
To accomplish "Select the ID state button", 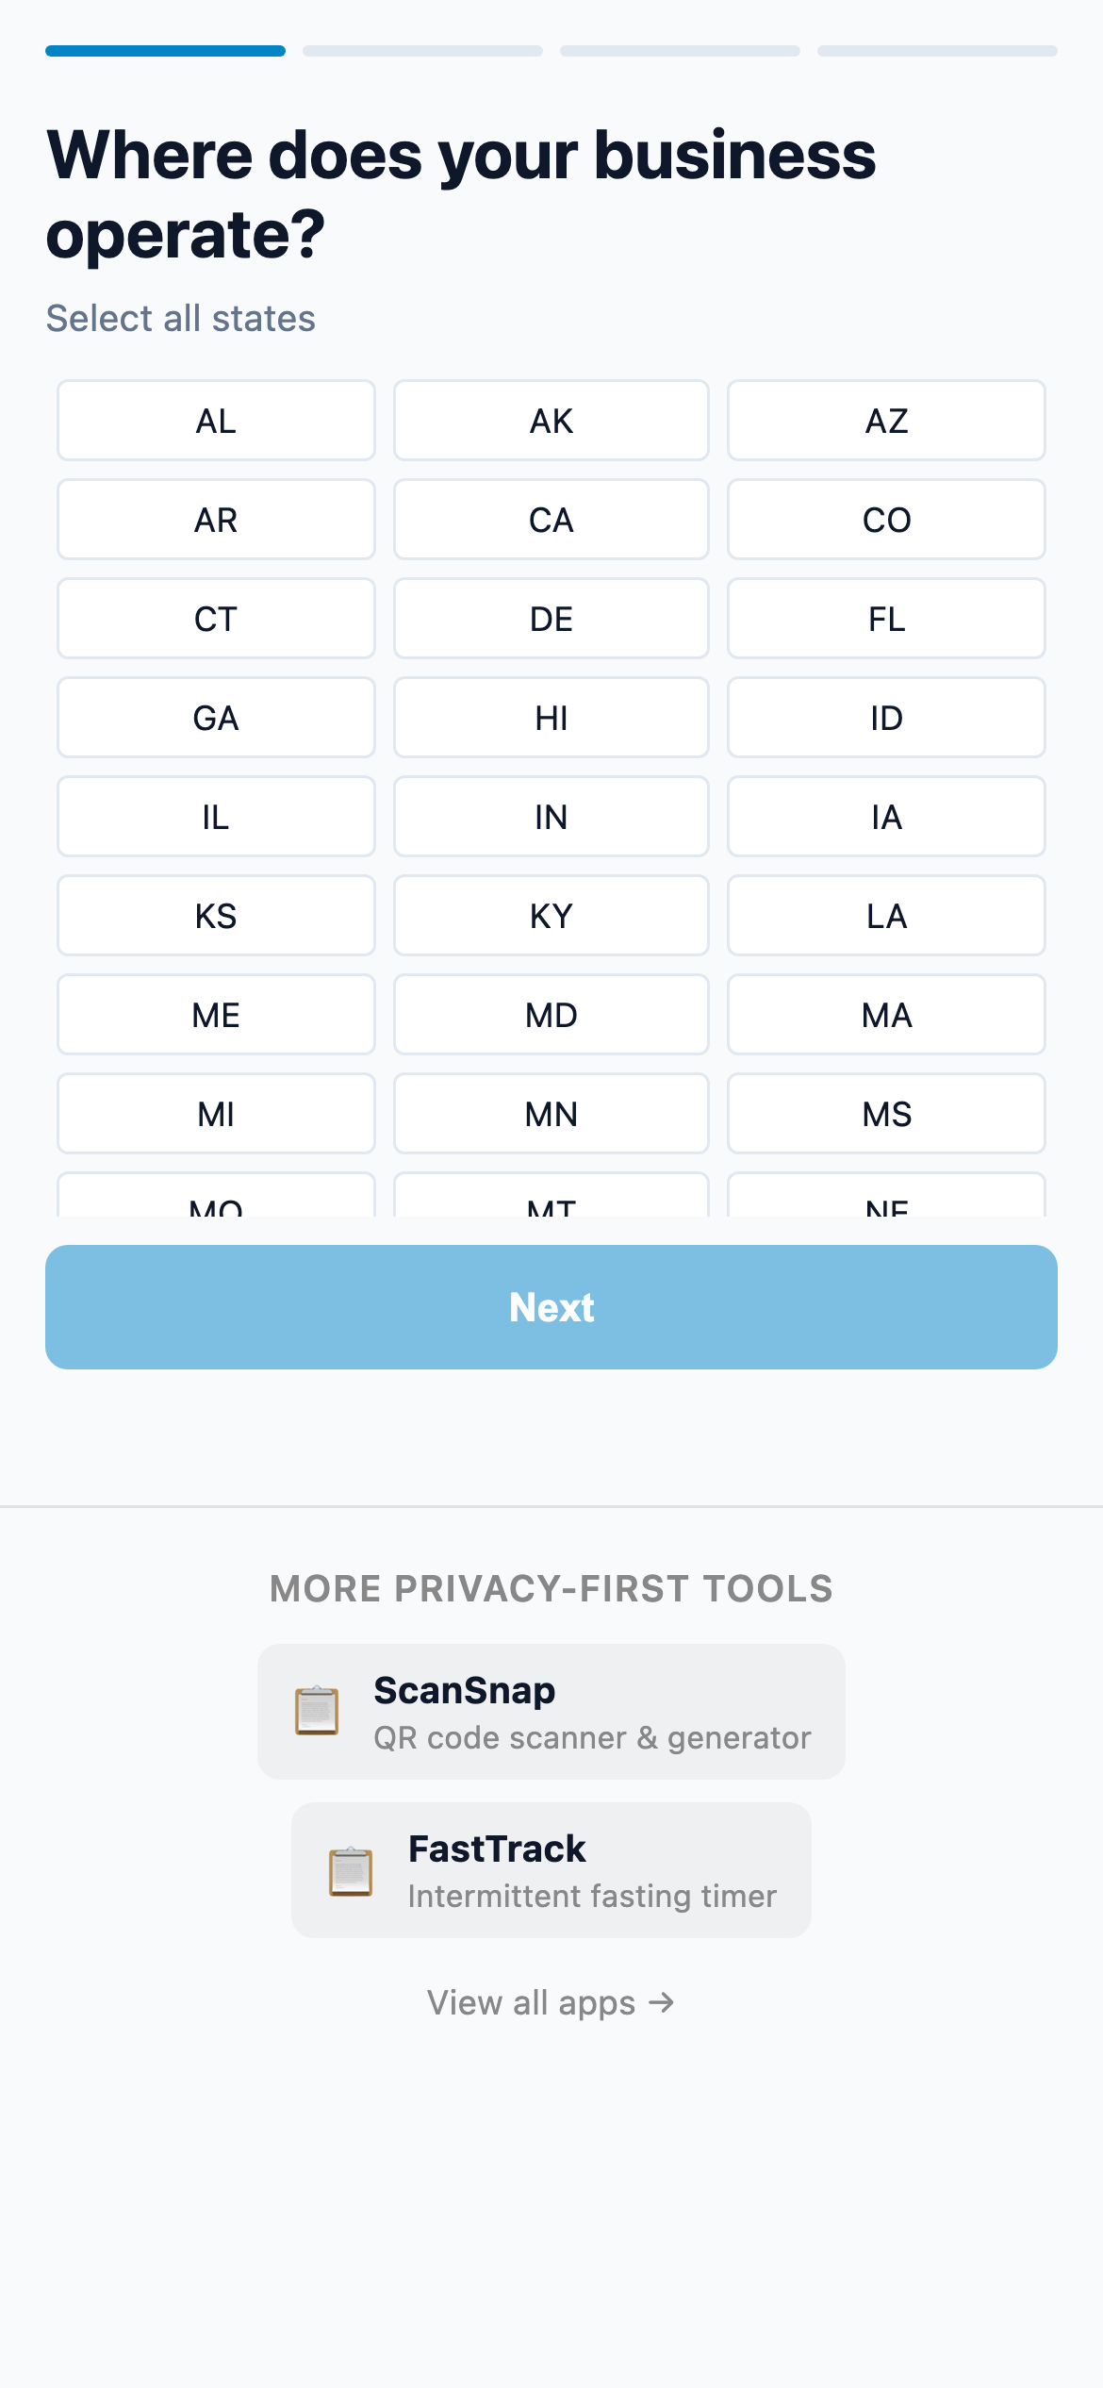I will [x=886, y=718].
